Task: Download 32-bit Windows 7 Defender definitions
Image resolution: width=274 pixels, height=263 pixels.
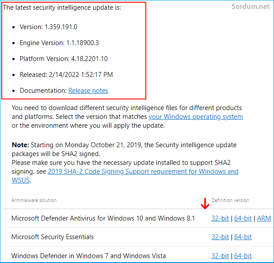Action: [220, 256]
